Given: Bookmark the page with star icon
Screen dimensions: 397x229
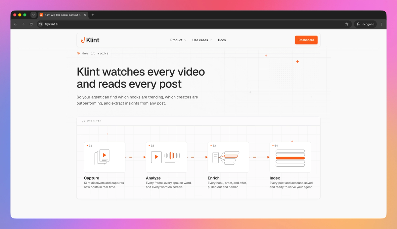Looking at the screenshot, I should tap(347, 24).
